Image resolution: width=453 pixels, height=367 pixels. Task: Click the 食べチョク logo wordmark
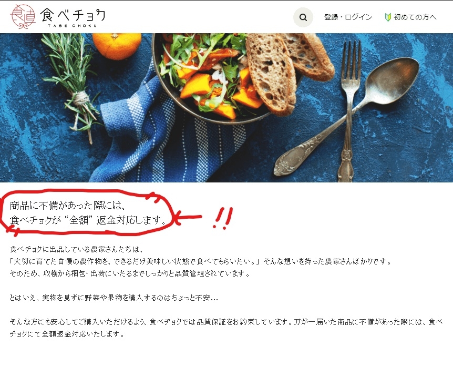click(x=73, y=15)
